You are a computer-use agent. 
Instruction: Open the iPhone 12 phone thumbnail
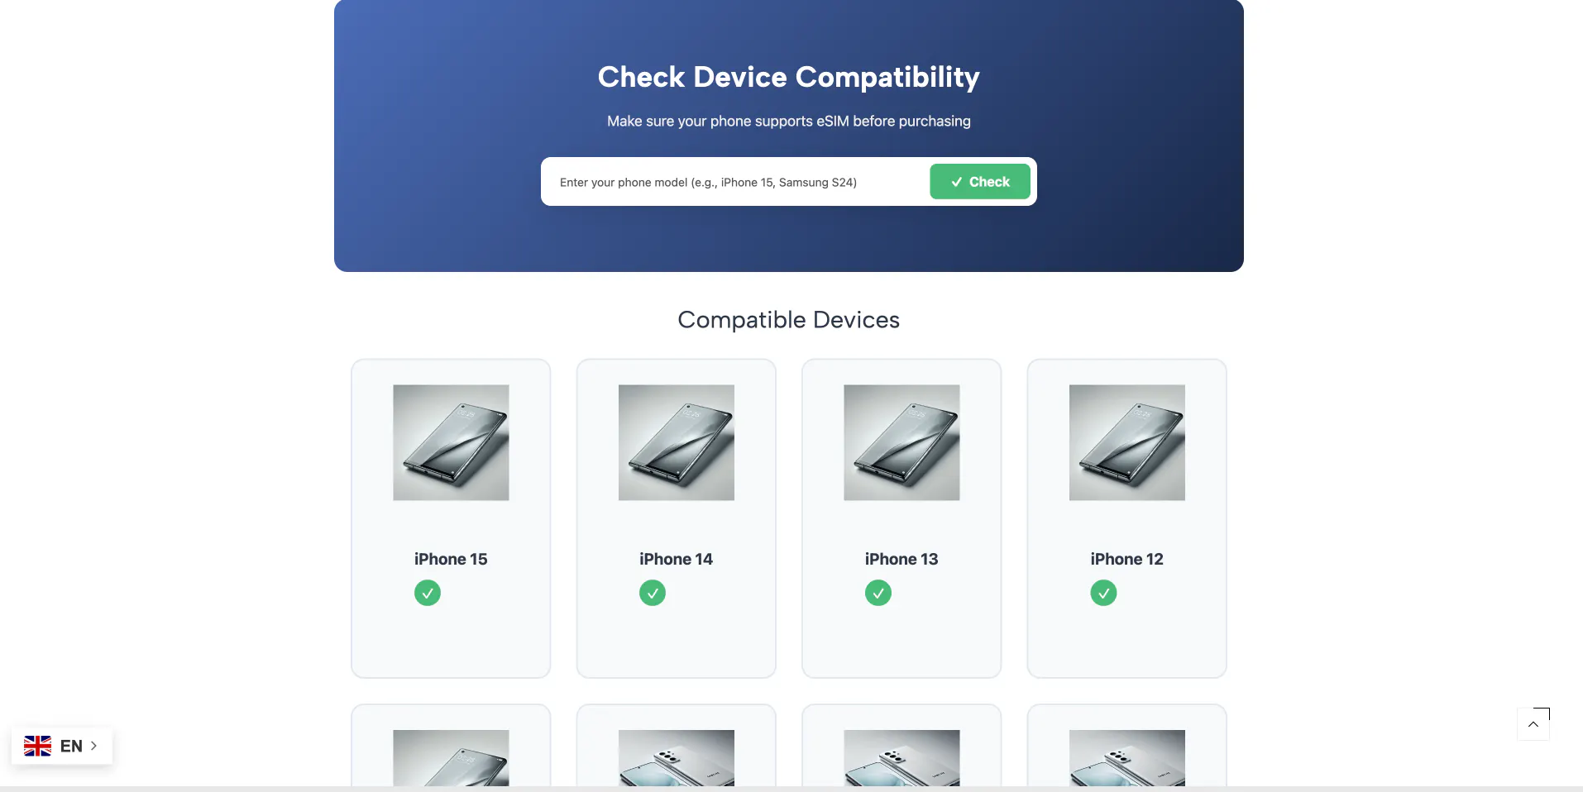pos(1127,442)
